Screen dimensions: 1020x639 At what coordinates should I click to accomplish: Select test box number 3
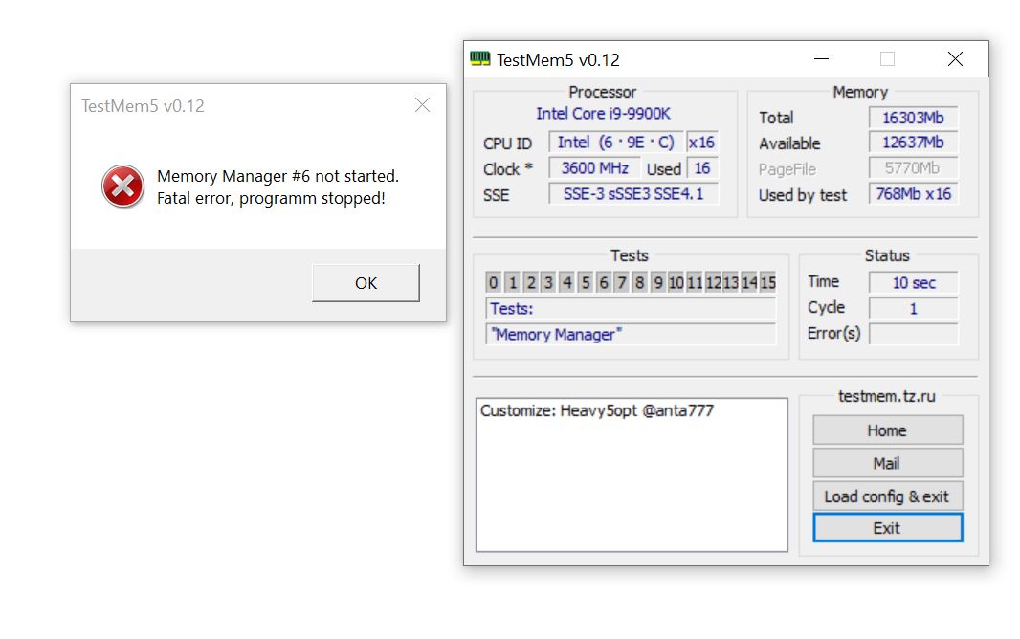(x=548, y=282)
